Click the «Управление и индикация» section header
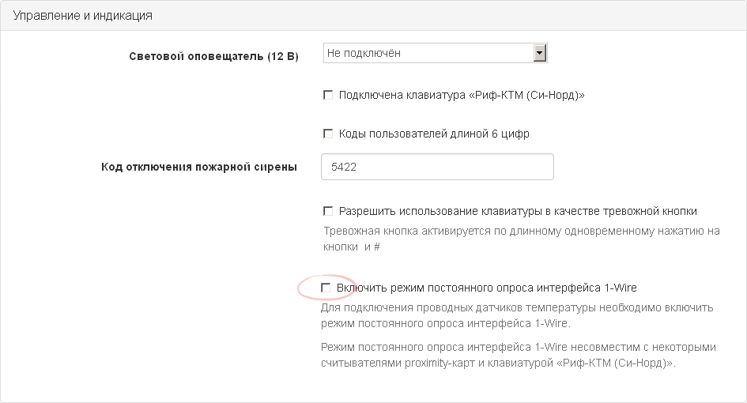The height and width of the screenshot is (403, 747). click(82, 15)
